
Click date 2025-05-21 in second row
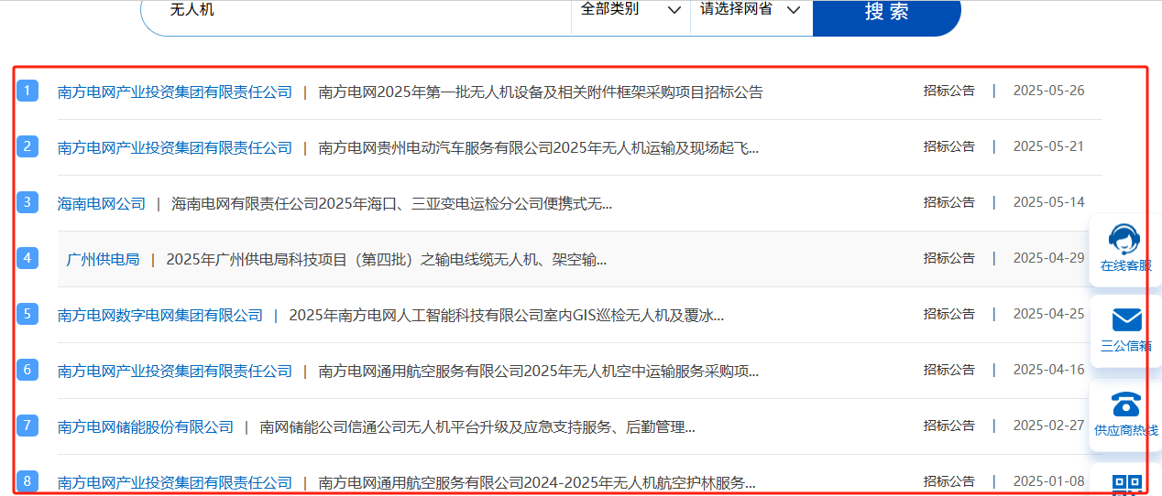[x=1048, y=146]
